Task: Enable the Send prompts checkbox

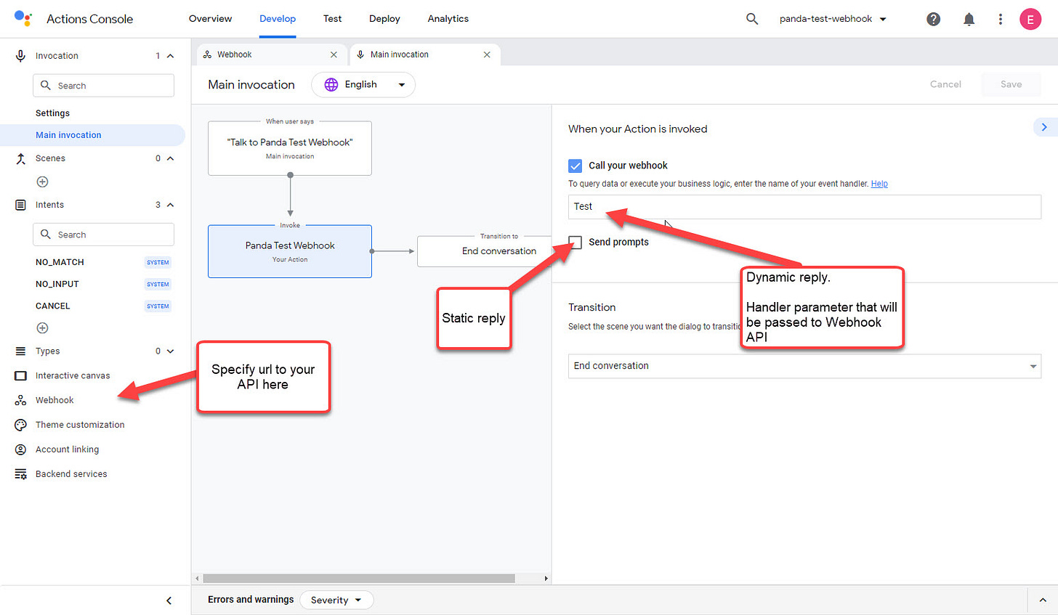Action: (x=576, y=242)
